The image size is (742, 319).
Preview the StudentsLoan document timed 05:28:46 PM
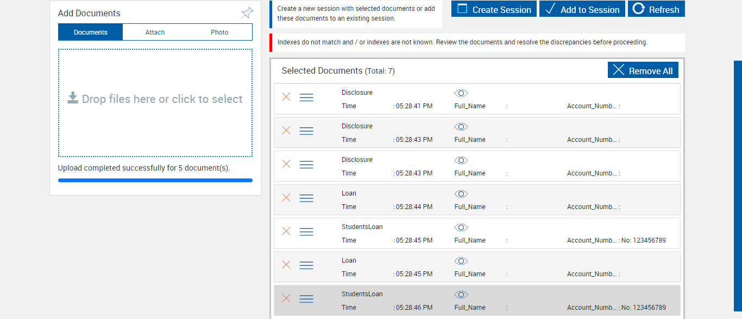(x=461, y=295)
